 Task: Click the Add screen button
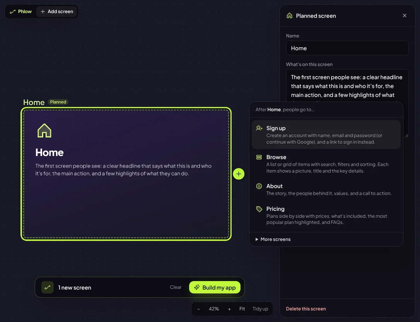[x=57, y=12]
